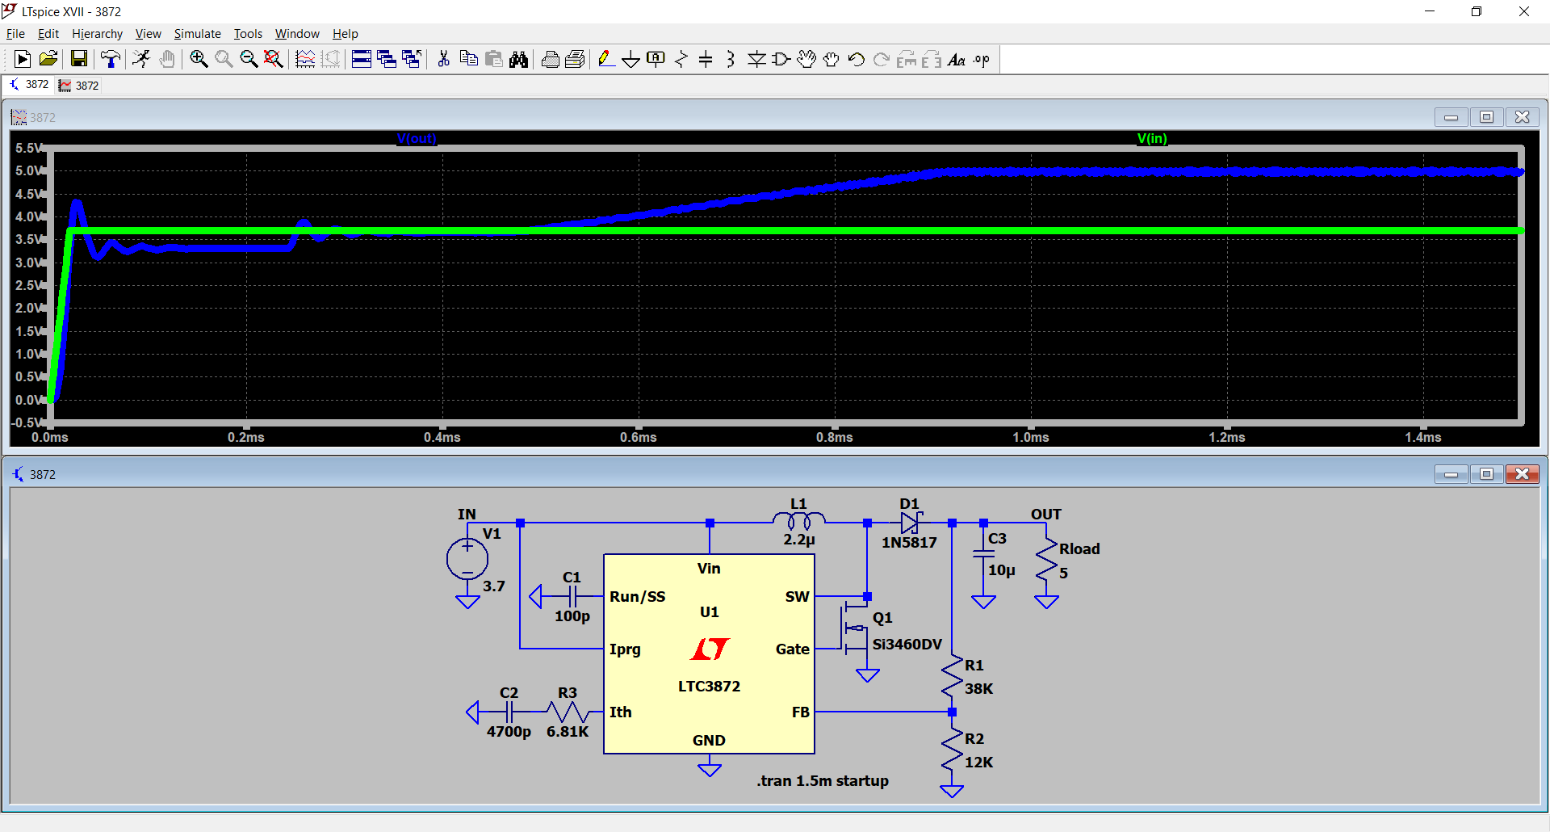Click the D1 1N5817 diode symbol
The image size is (1550, 832).
[x=911, y=523]
